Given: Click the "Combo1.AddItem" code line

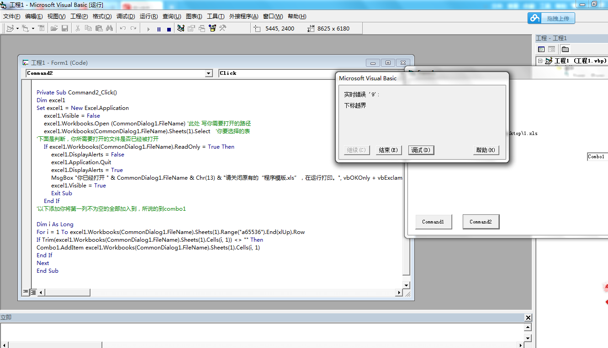Looking at the screenshot, I should coord(148,247).
